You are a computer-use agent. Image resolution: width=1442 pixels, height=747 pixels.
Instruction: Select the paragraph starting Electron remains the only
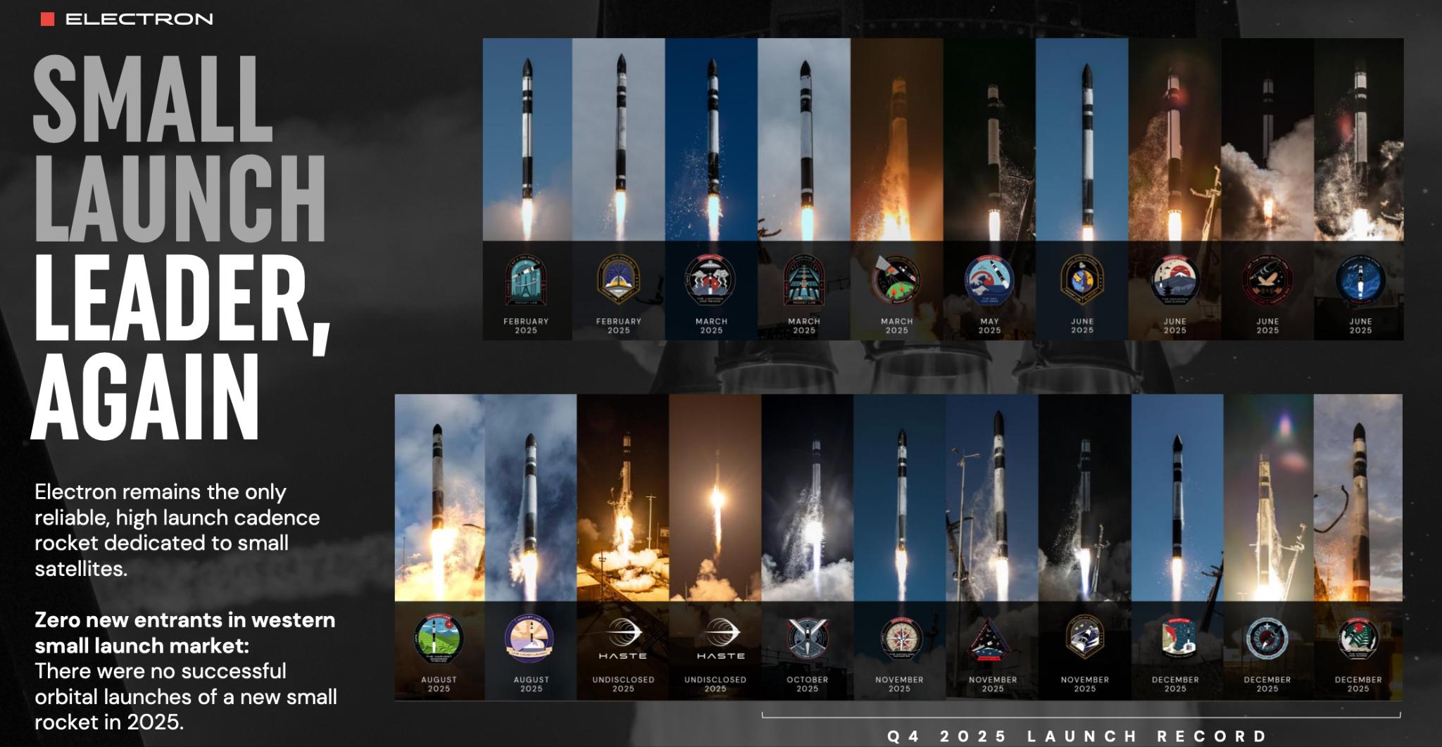tap(177, 530)
